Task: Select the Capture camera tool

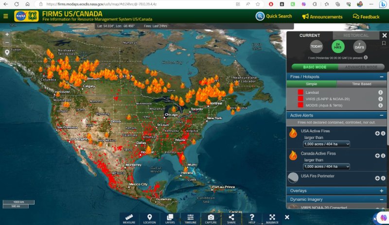Action: click(x=211, y=219)
